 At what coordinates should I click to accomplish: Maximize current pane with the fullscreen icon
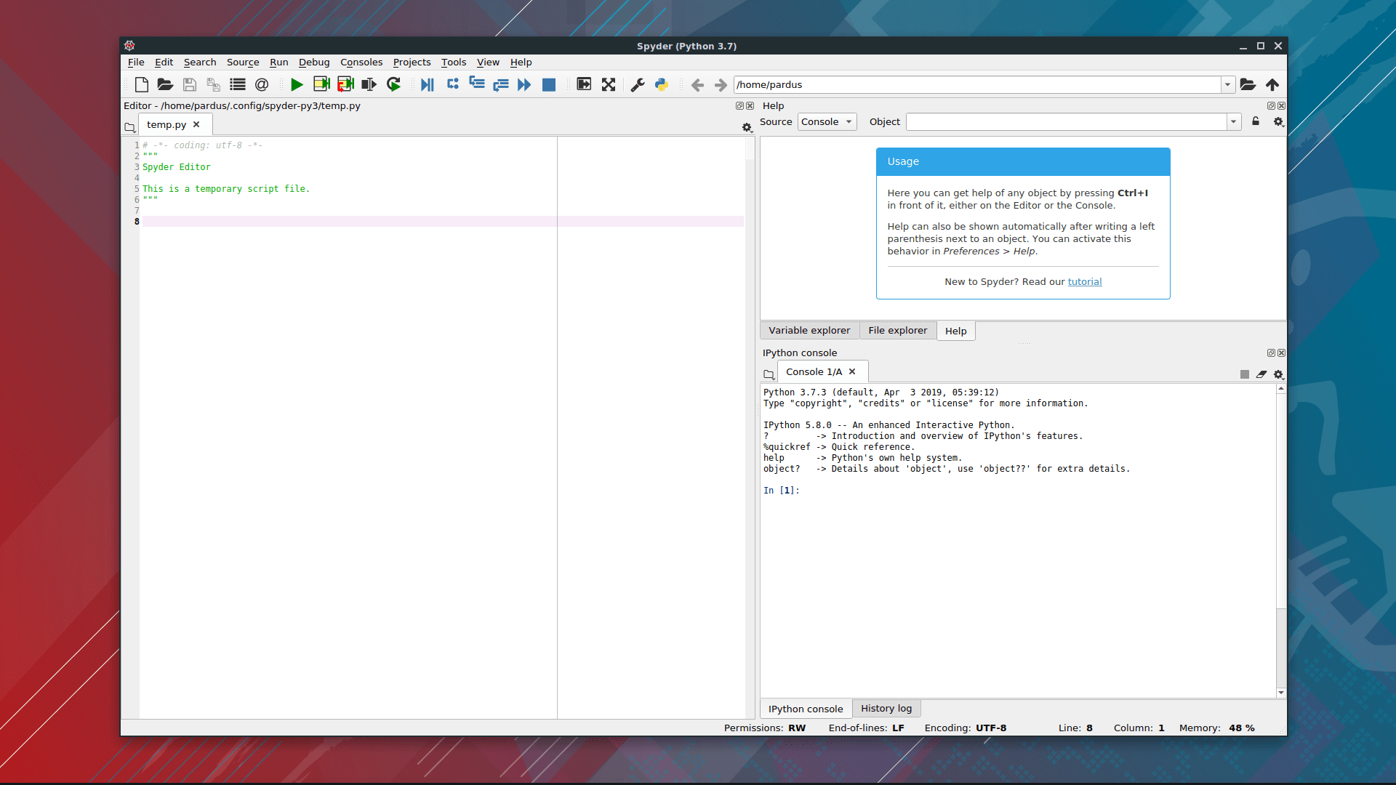[609, 85]
